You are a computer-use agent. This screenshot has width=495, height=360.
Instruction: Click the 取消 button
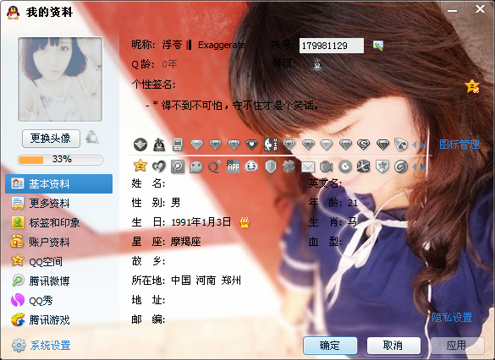(x=393, y=346)
